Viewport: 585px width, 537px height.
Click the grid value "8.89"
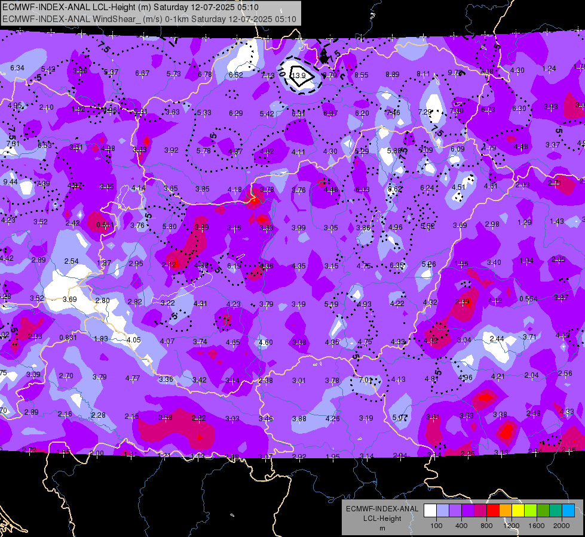[393, 75]
